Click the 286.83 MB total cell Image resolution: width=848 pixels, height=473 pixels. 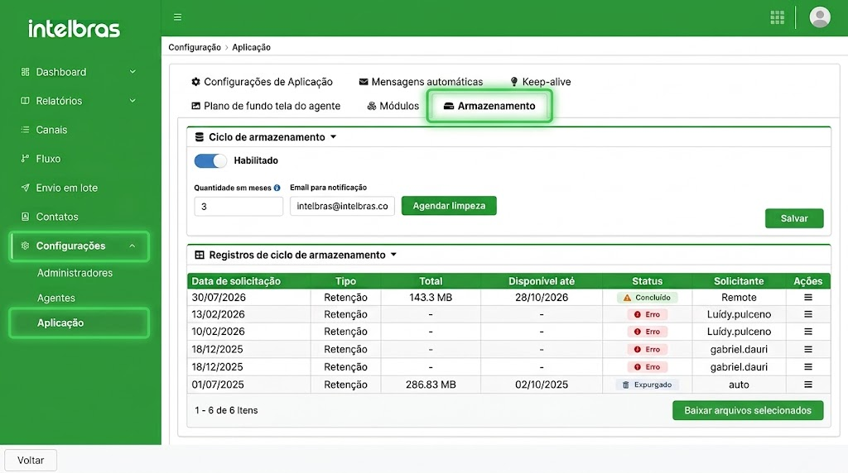tap(431, 385)
